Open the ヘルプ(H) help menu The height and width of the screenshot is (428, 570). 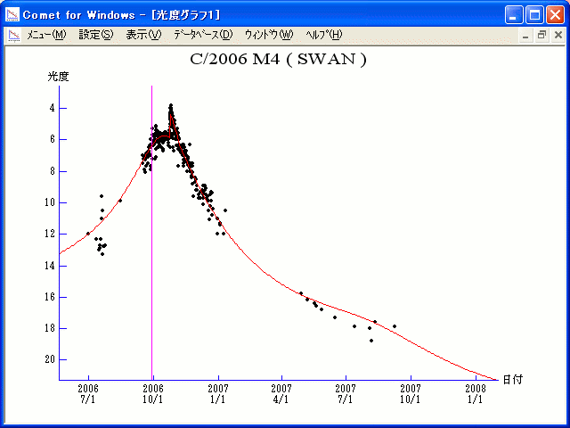pyautogui.click(x=323, y=35)
